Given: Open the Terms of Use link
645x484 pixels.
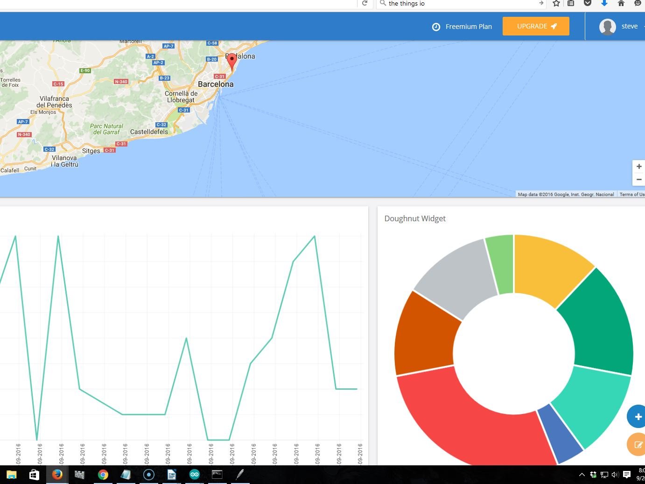Looking at the screenshot, I should click(632, 194).
